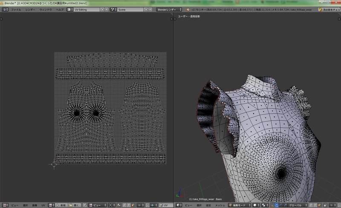Image resolution: width=341 pixels, height=208 pixels.
Task: Expand 3D view tool shelf plus
Action: pos(175,19)
